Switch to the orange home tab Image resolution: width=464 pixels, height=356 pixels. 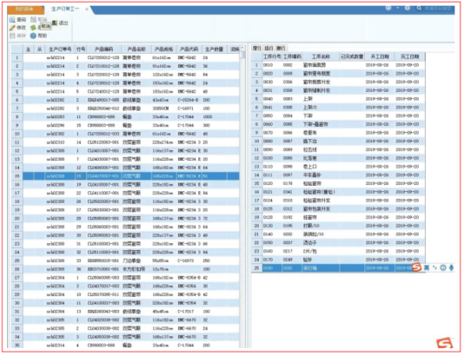(25, 10)
